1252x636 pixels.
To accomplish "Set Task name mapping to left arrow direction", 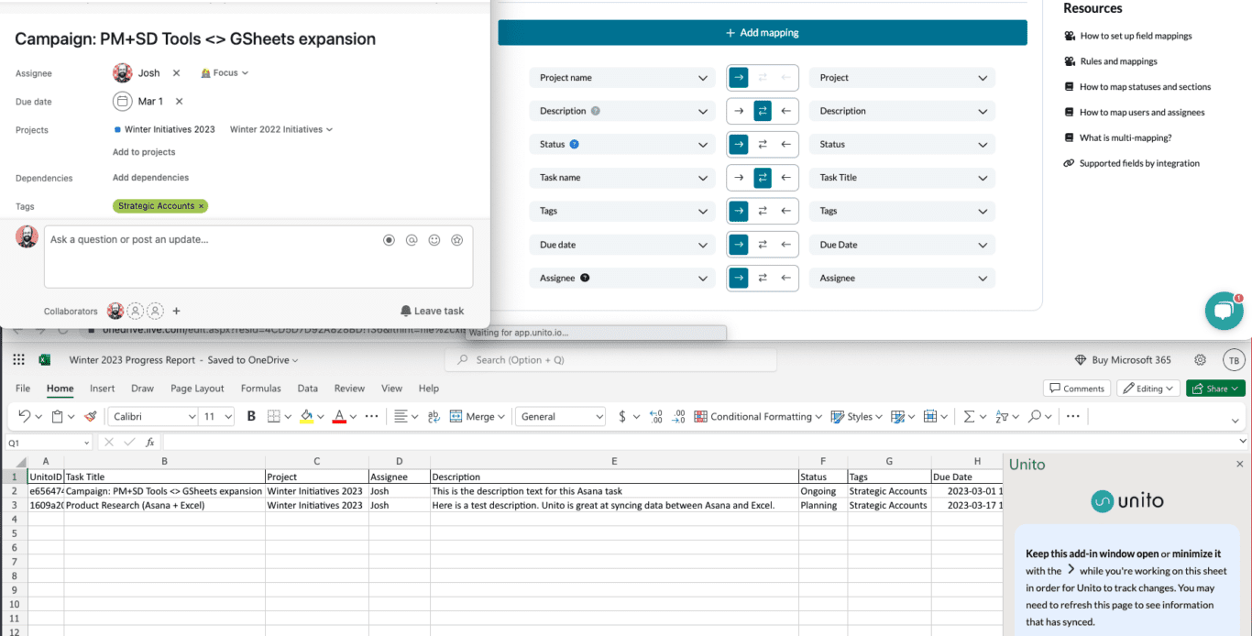I will point(785,178).
